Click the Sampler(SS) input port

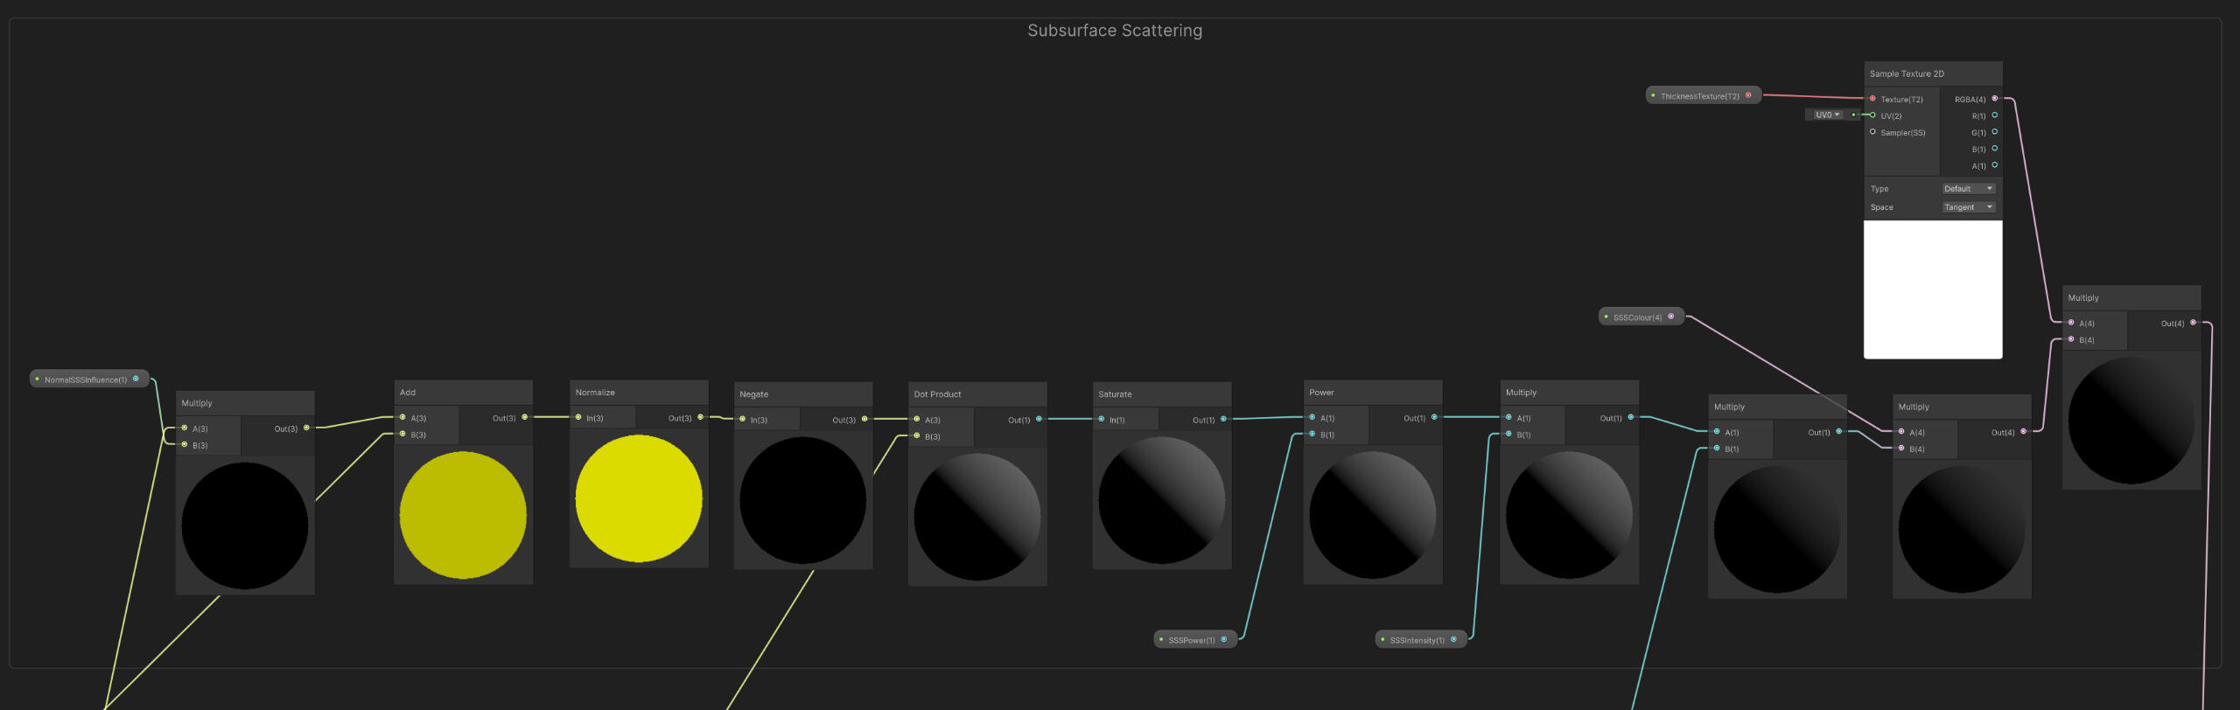point(1872,132)
